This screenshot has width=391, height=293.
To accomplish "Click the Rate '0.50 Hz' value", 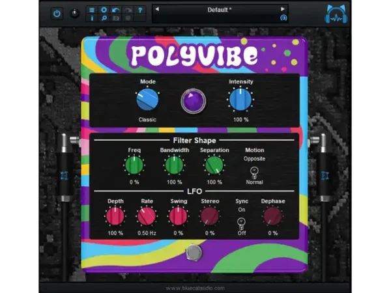I will pos(147,233).
